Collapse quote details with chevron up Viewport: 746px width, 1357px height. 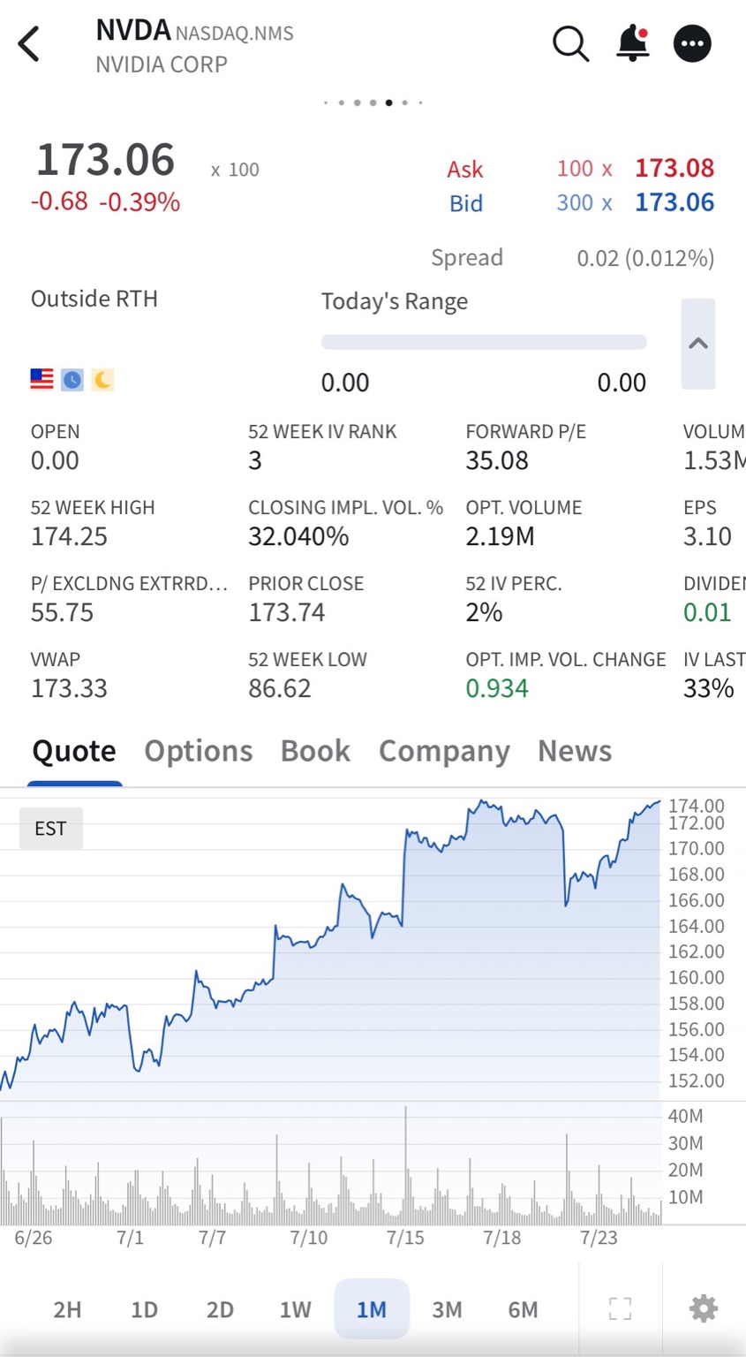click(698, 344)
